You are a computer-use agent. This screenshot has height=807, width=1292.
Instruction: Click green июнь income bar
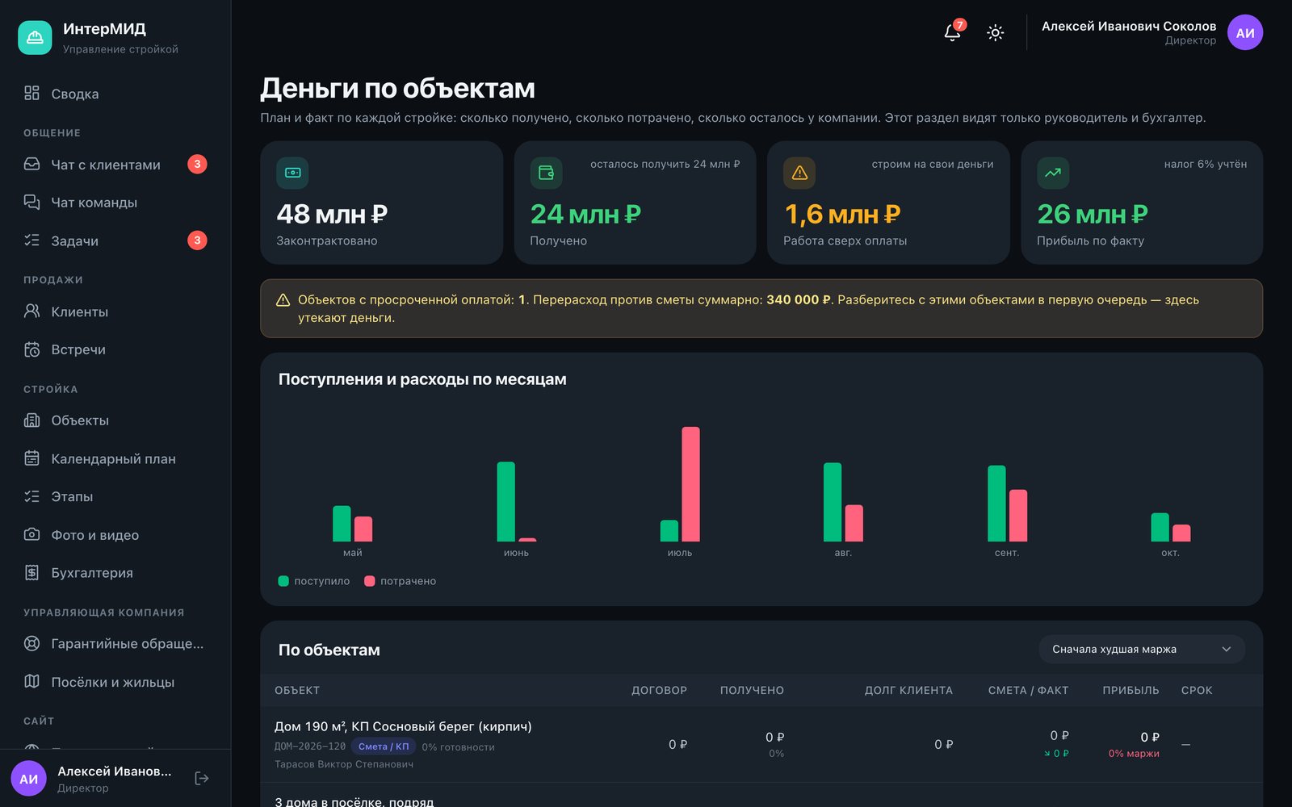[x=505, y=501]
